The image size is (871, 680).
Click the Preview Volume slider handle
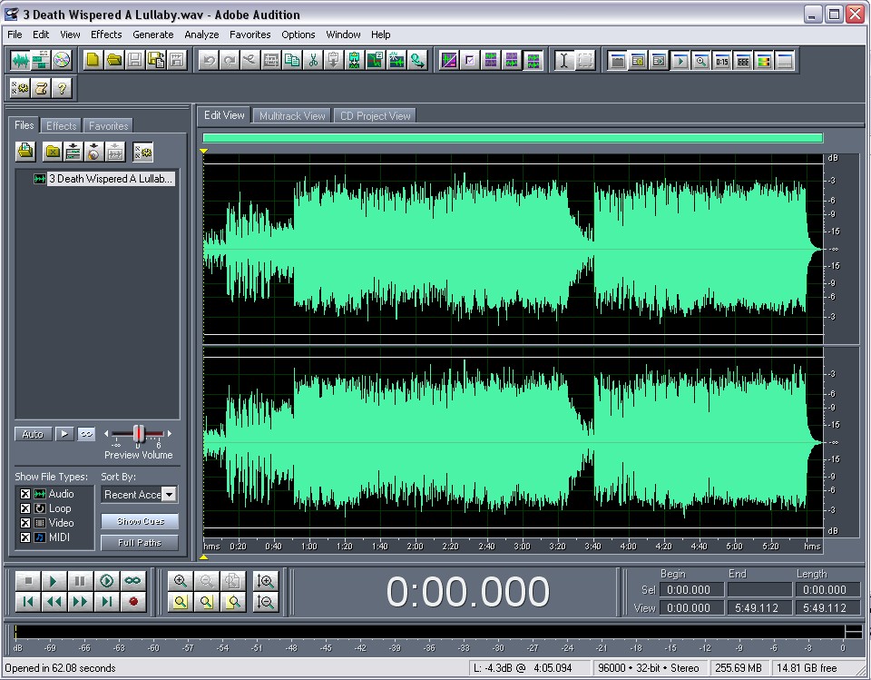coord(139,434)
